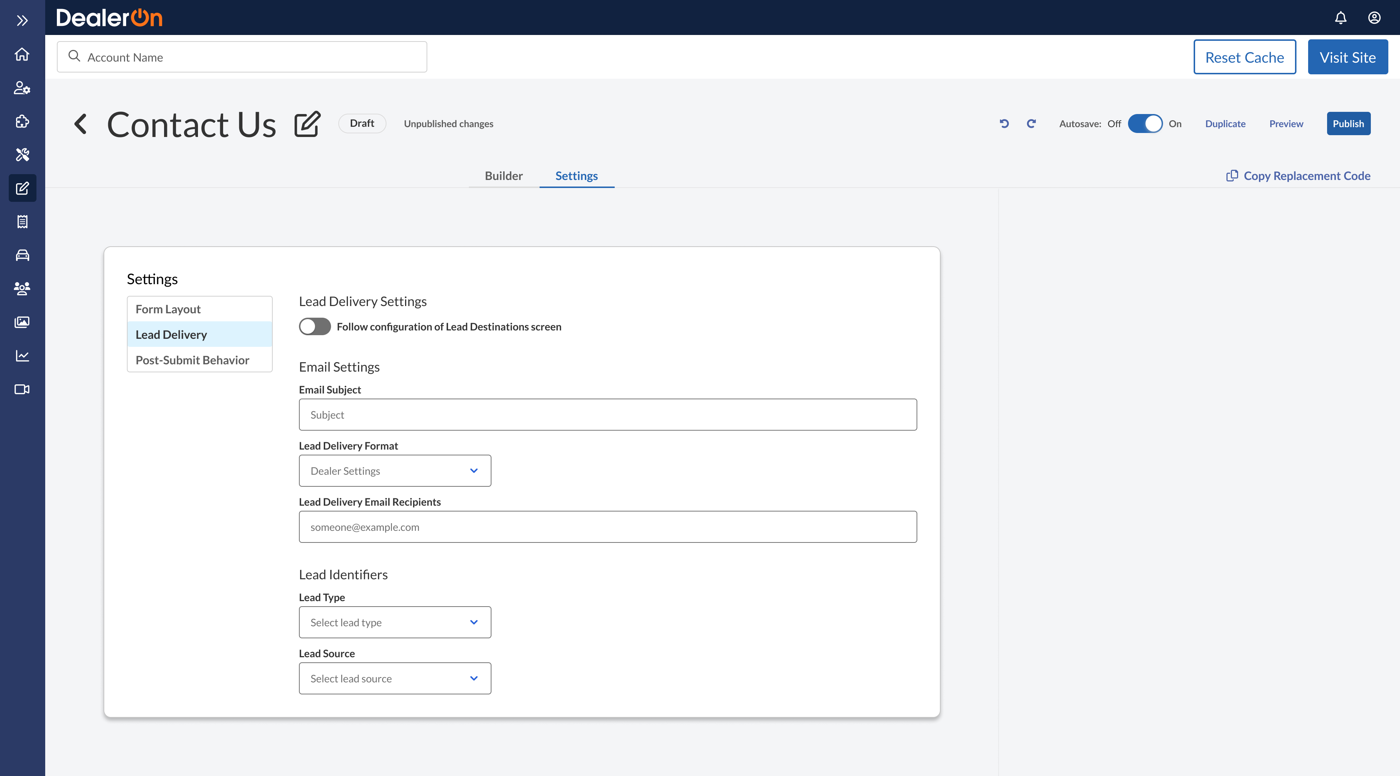Image resolution: width=1400 pixels, height=776 pixels.
Task: Click the undo arrow icon
Action: tap(1004, 124)
